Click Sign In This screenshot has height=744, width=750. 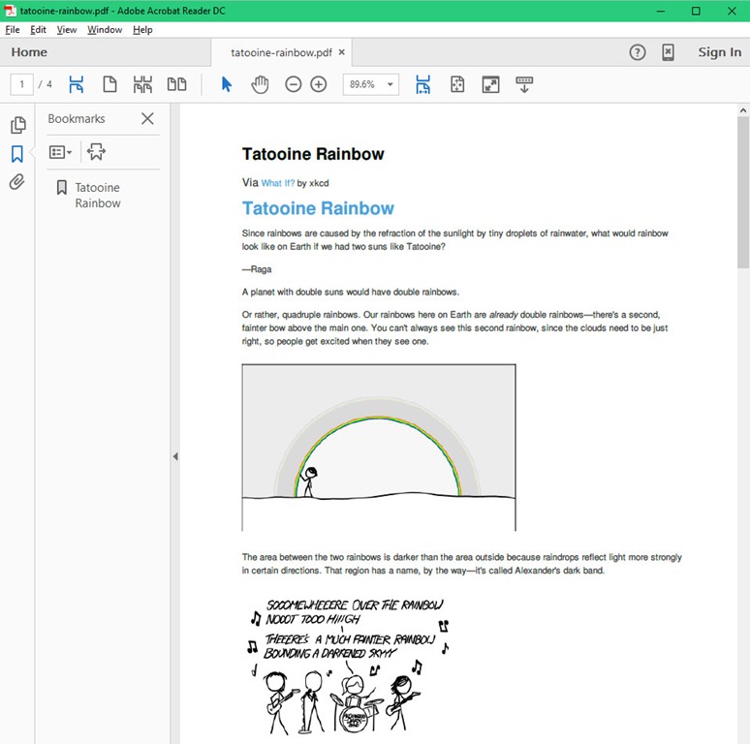[x=719, y=52]
